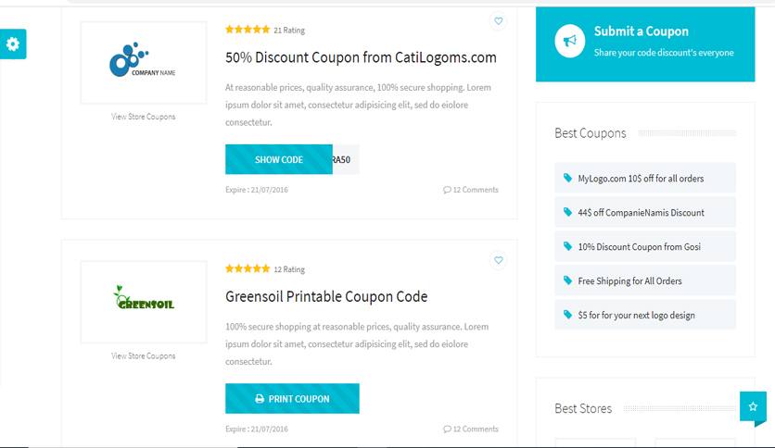The height and width of the screenshot is (448, 775).
Task: Click the printer icon on Print Coupon
Action: (x=260, y=399)
